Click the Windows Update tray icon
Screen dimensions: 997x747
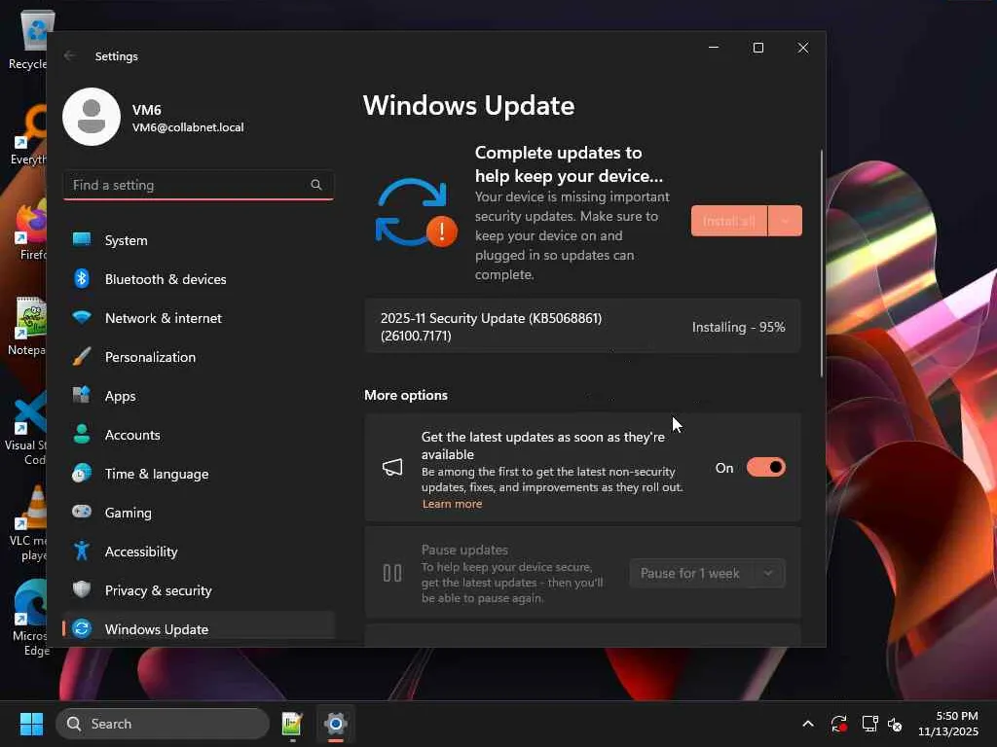[838, 724]
